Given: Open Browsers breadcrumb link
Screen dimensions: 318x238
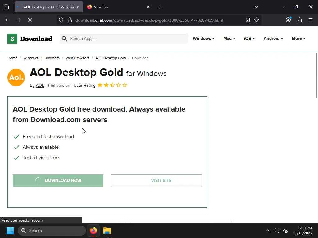Looking at the screenshot, I should [x=52, y=58].
